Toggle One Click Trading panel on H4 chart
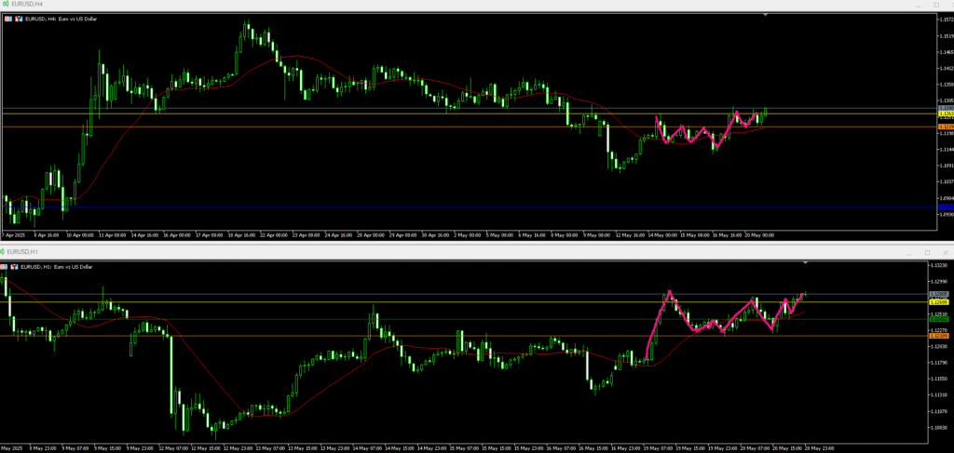954x453 pixels. [7, 18]
